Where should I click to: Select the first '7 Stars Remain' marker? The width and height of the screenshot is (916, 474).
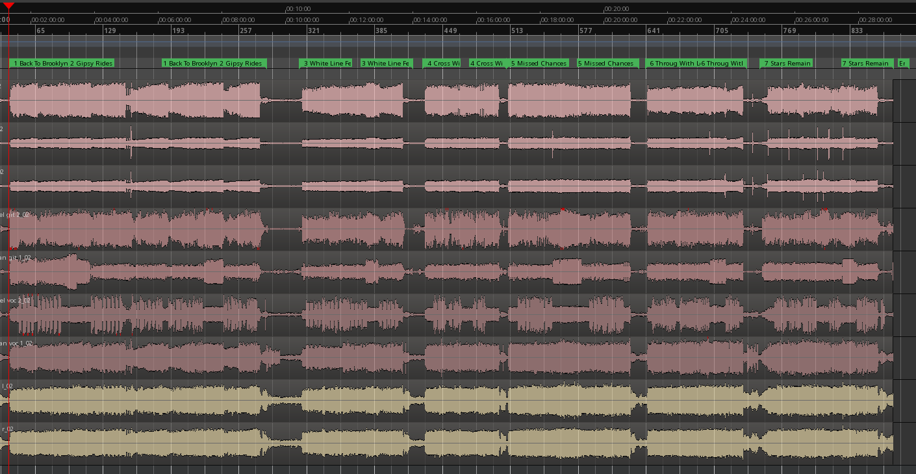787,64
